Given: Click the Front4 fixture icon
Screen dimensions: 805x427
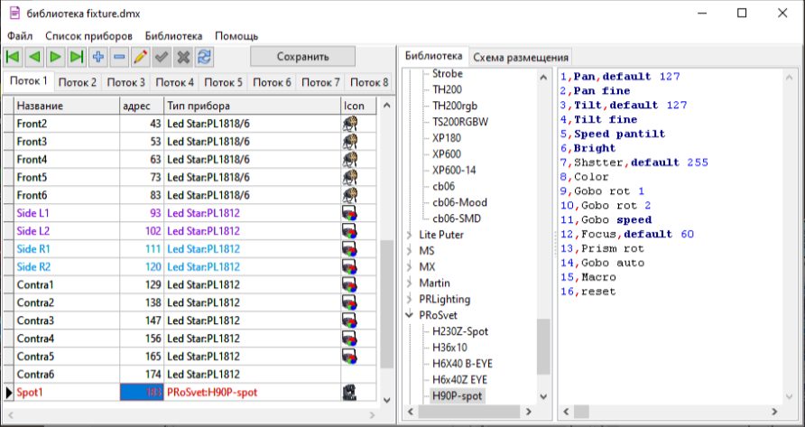Looking at the screenshot, I should (x=349, y=160).
